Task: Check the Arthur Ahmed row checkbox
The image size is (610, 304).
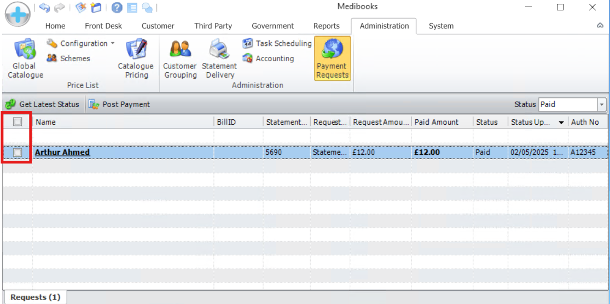Action: point(18,153)
